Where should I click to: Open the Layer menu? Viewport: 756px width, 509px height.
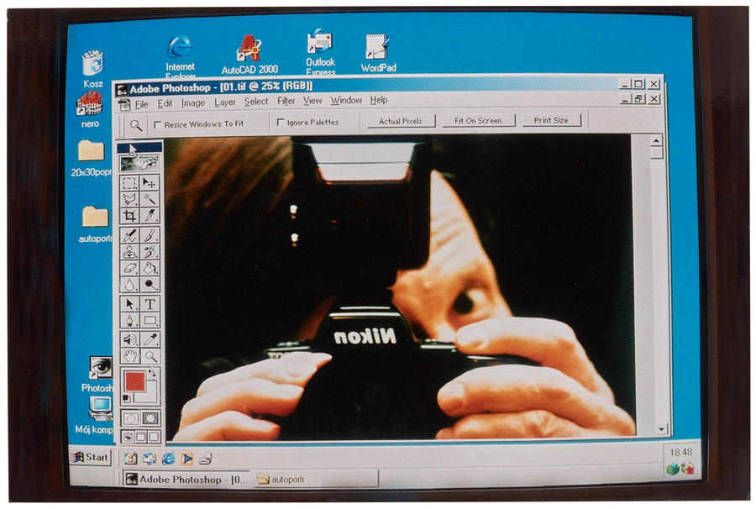pyautogui.click(x=224, y=102)
